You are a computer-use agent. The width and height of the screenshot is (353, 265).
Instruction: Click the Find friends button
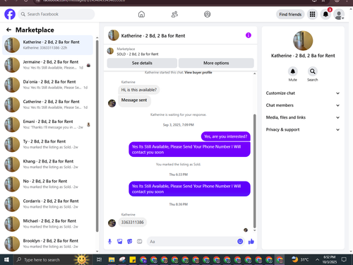click(290, 14)
